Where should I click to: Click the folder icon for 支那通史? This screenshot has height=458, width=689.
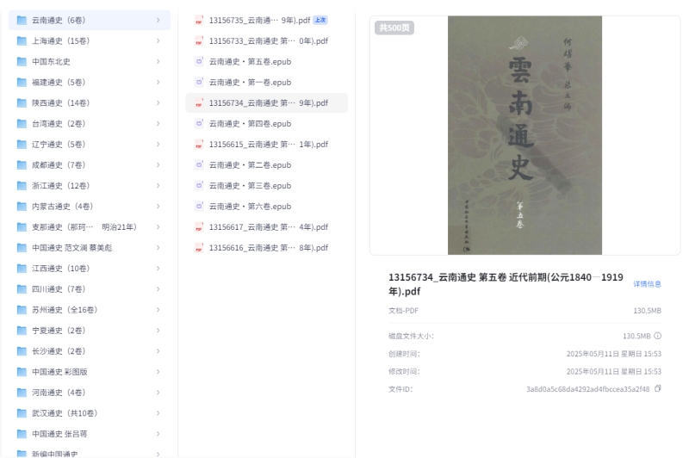click(22, 226)
